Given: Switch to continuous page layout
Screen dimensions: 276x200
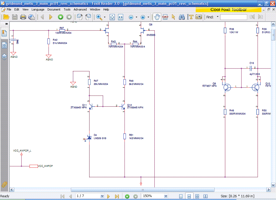Looking at the screenshot, I should (189, 196).
